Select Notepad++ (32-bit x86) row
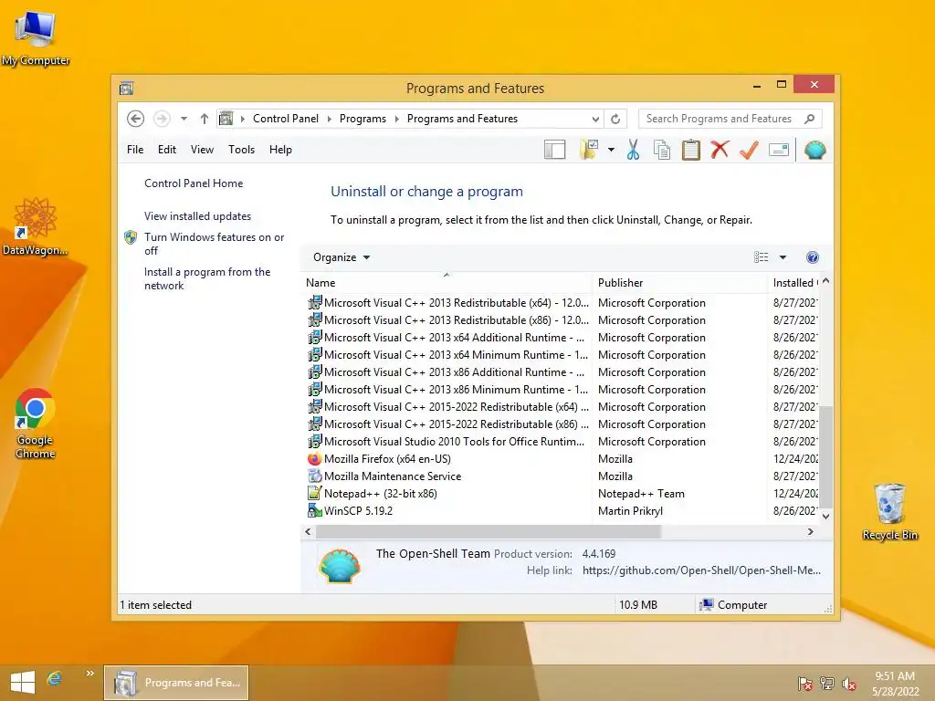935x701 pixels. pos(561,494)
